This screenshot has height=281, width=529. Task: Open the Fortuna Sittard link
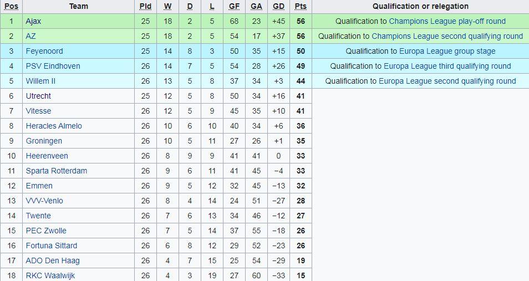tap(51, 246)
